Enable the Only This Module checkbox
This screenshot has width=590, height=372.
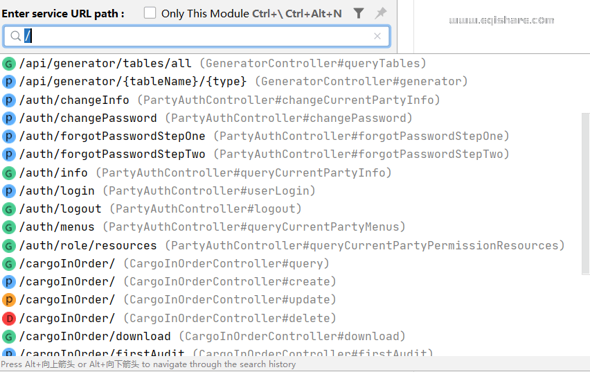click(150, 13)
